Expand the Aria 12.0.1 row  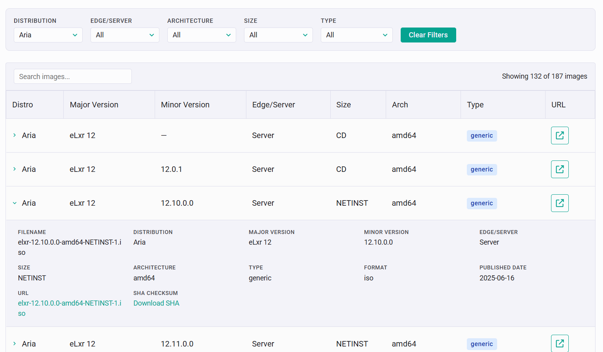(x=15, y=169)
